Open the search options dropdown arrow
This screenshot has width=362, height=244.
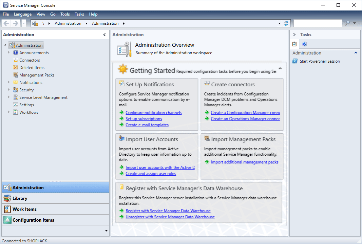pyautogui.click(x=355, y=23)
